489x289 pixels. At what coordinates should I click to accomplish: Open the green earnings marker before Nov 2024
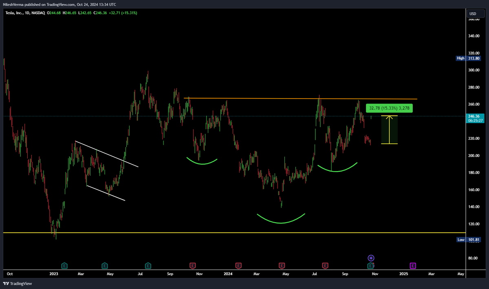tap(371, 266)
